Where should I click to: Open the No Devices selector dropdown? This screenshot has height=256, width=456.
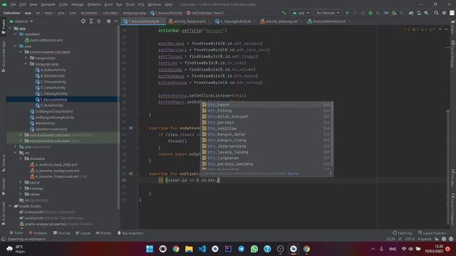(x=328, y=13)
